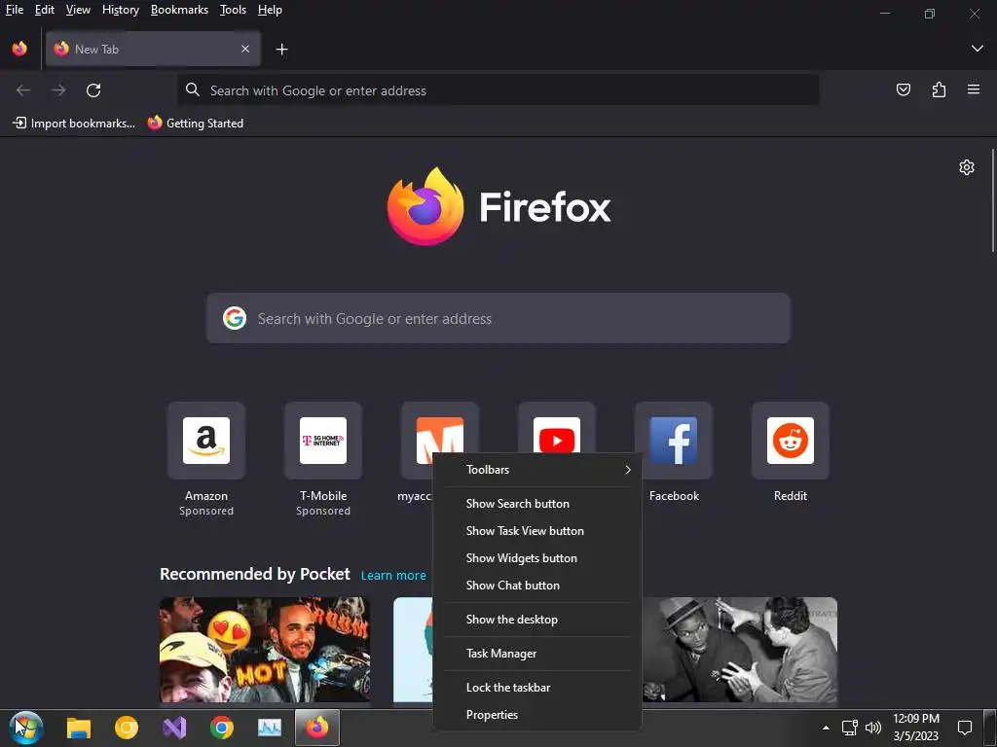Click the Firefox taskbar button
The width and height of the screenshot is (997, 747).
point(317,728)
